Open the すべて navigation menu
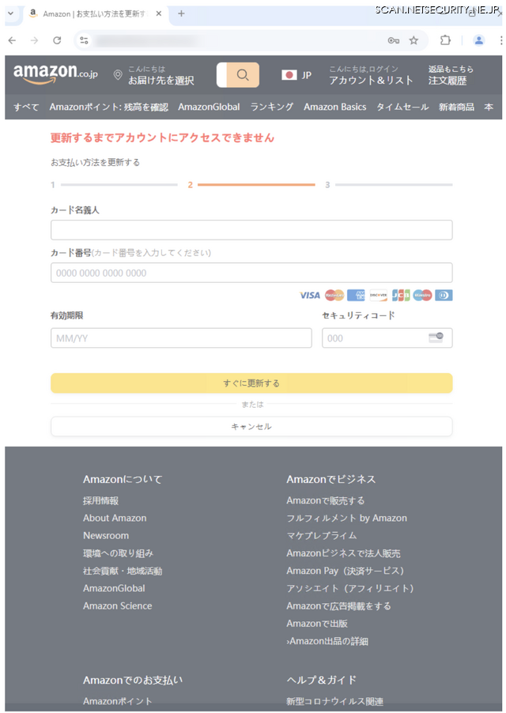Screen dimensions: 506x713 (x=26, y=107)
